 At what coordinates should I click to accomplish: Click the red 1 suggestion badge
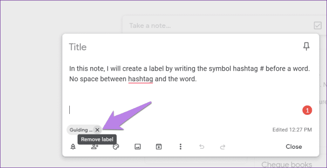pyautogui.click(x=307, y=110)
